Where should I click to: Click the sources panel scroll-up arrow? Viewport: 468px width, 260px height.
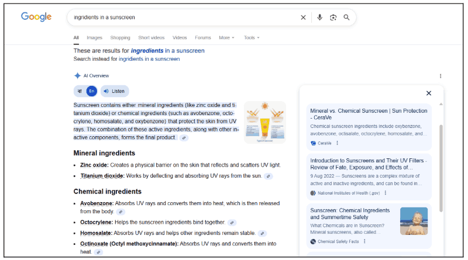click(x=441, y=104)
